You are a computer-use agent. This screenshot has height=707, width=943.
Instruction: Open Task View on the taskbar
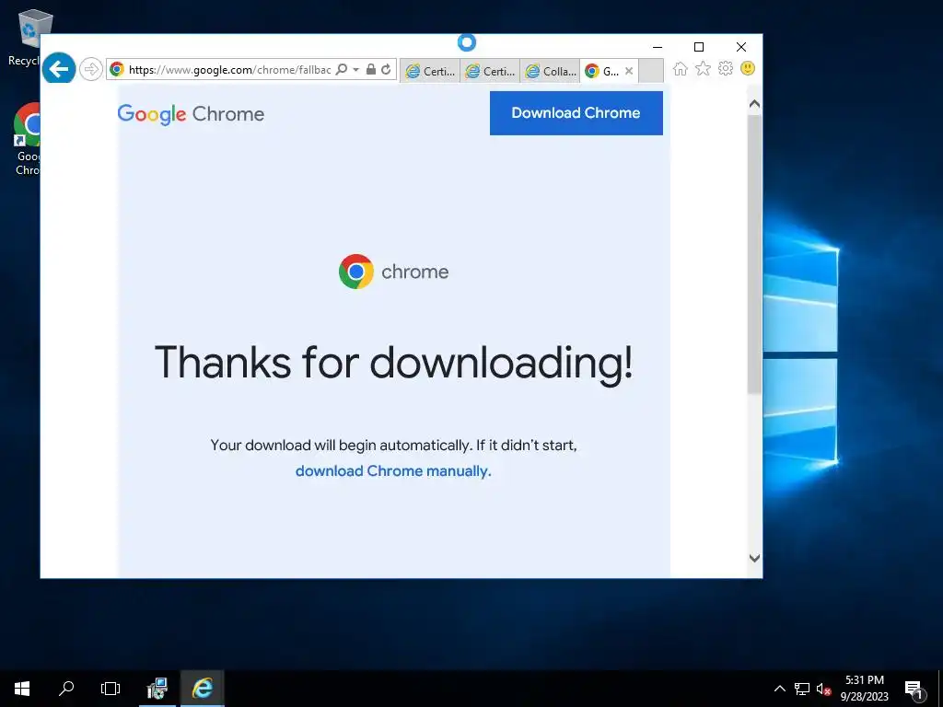[111, 689]
